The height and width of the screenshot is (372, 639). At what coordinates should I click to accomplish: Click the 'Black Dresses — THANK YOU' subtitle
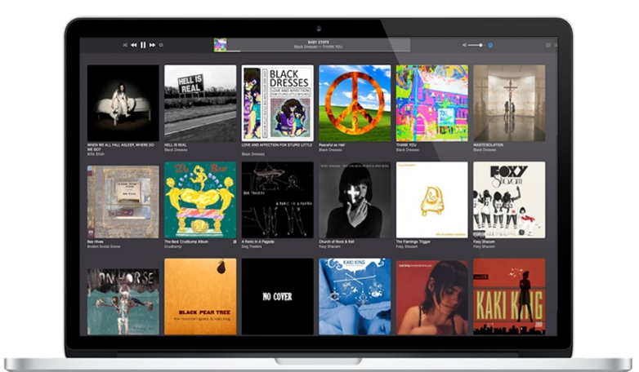pyautogui.click(x=319, y=46)
